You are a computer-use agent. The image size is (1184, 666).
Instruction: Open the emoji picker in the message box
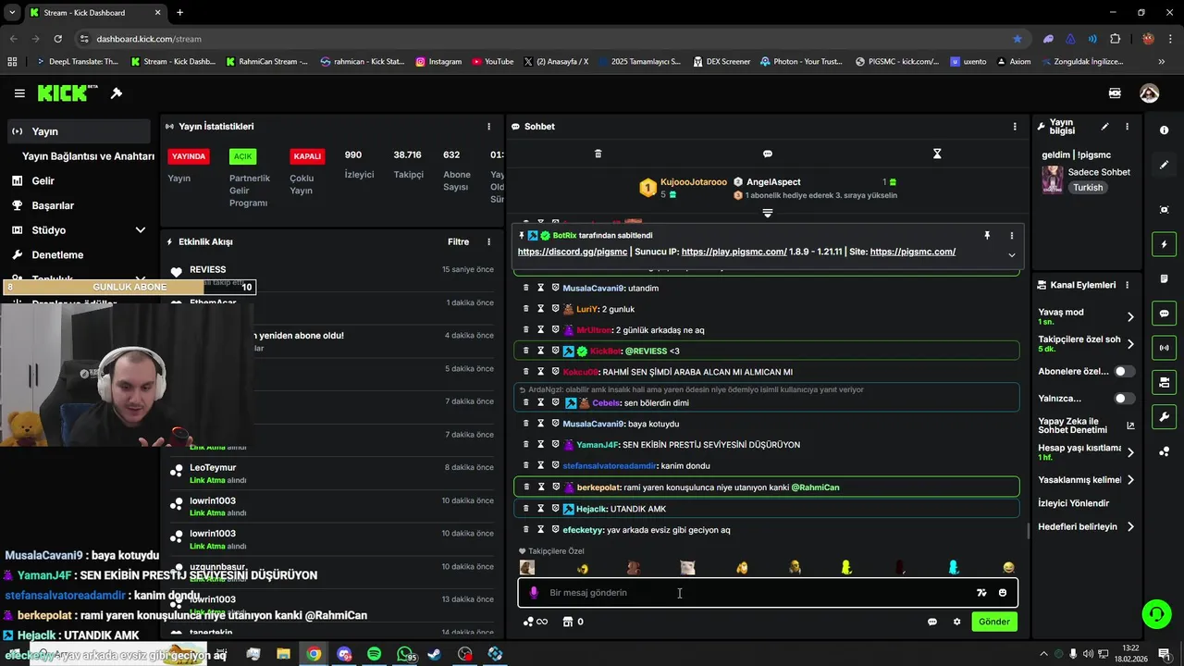1003,593
